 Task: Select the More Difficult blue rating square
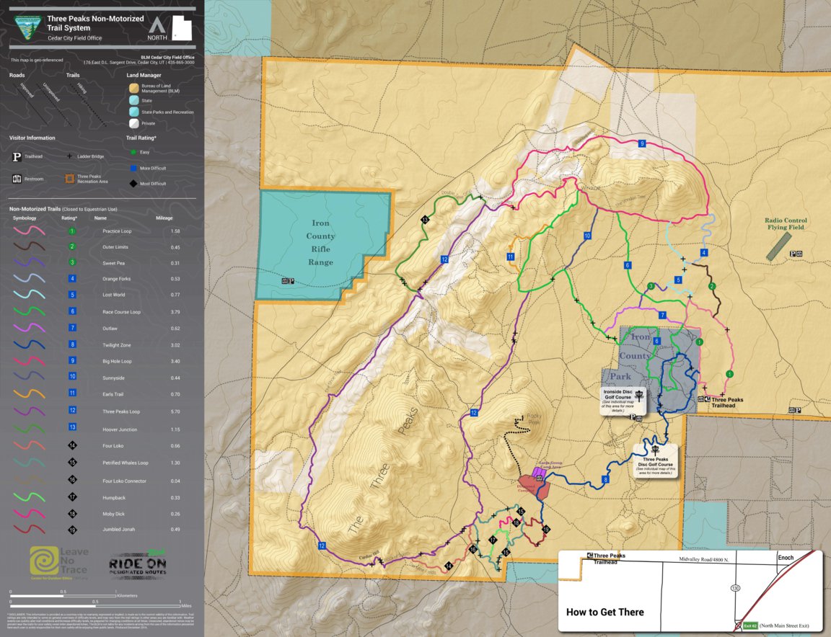134,167
